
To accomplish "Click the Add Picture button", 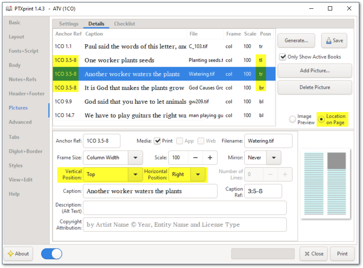I will [315, 71].
